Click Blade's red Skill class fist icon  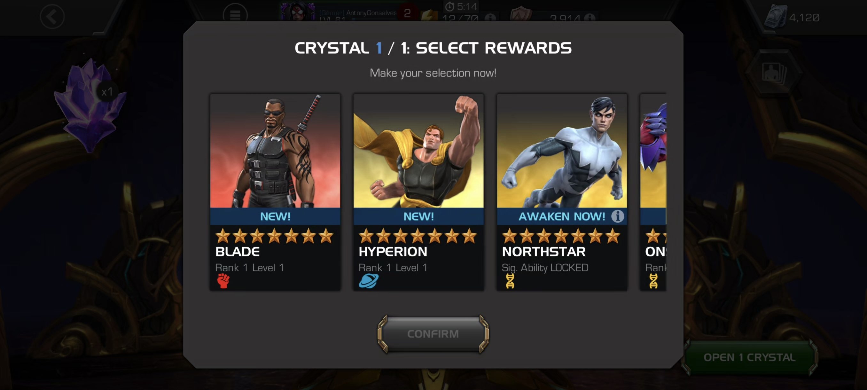(223, 281)
